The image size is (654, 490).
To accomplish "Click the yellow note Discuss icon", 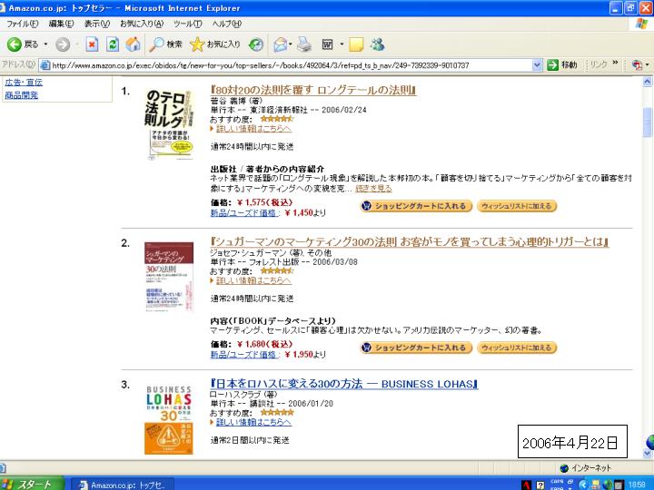I will [356, 44].
